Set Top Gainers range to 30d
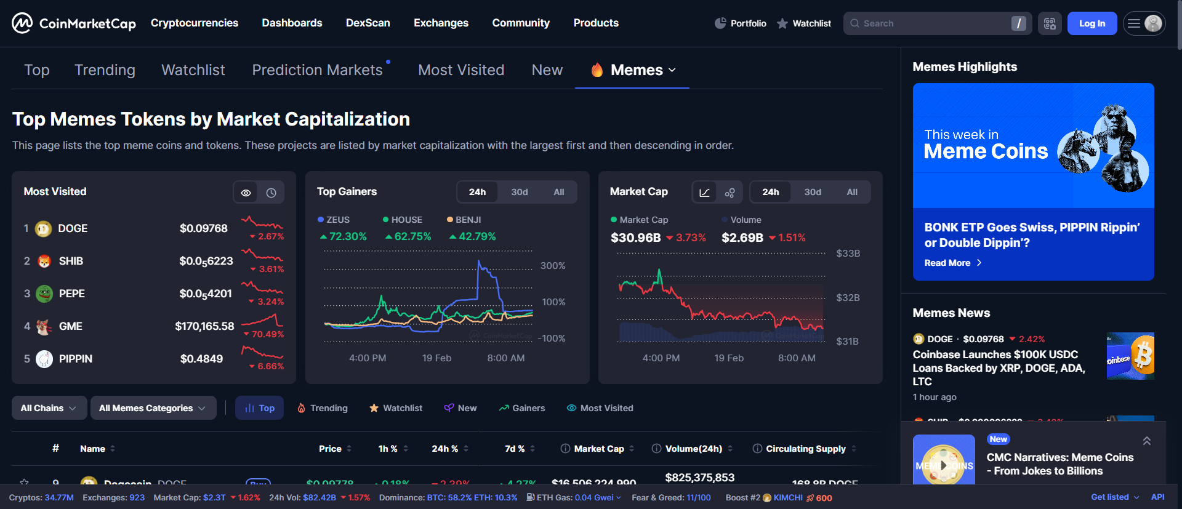1182x509 pixels. click(520, 192)
